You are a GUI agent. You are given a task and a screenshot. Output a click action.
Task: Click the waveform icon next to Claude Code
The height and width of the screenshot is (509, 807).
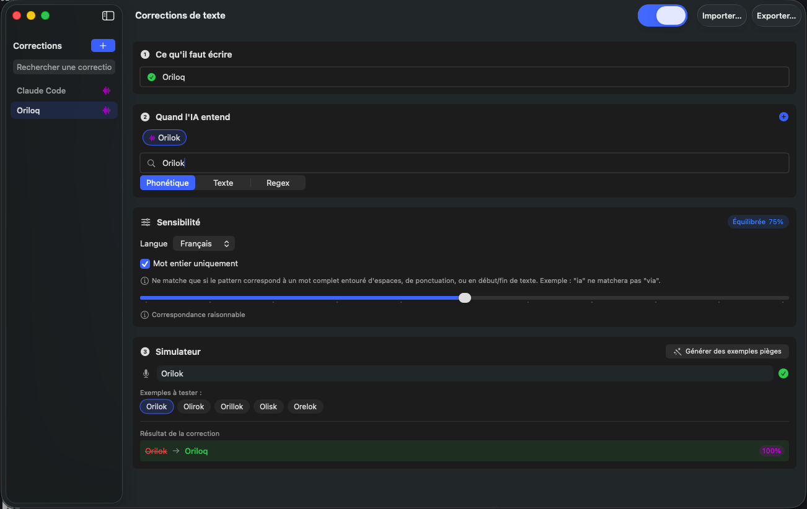coord(107,90)
